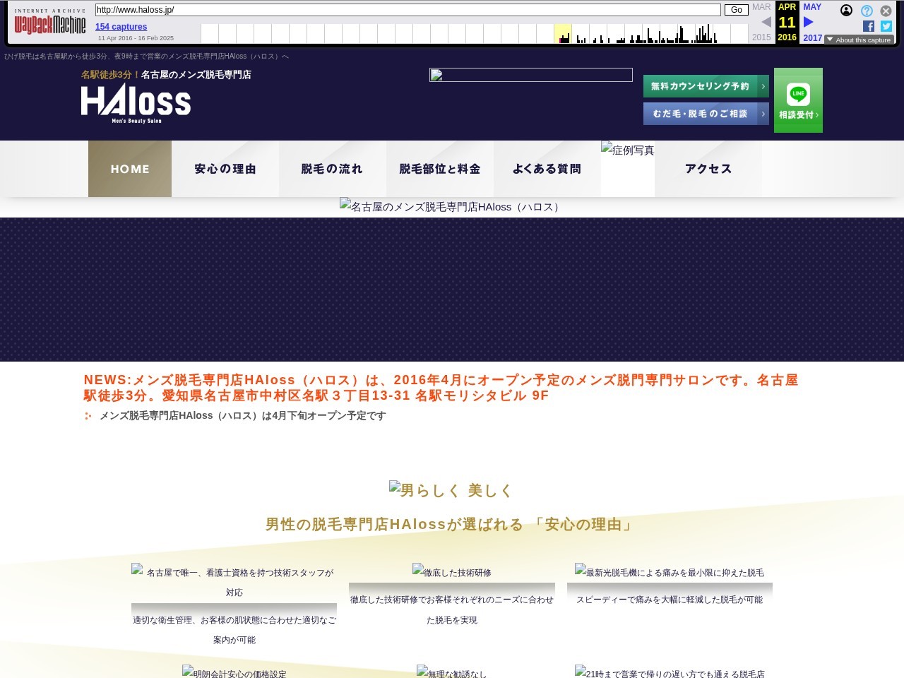Open アクセス nav tab
The image size is (904, 678).
(x=708, y=169)
